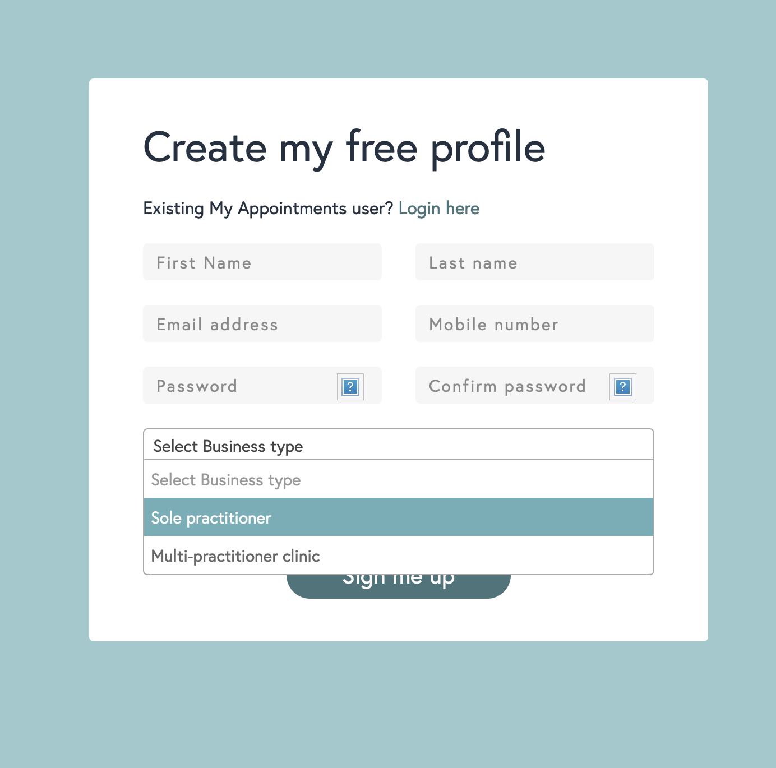The height and width of the screenshot is (768, 776).
Task: Click the Existing My Appointments user text
Action: [268, 209]
